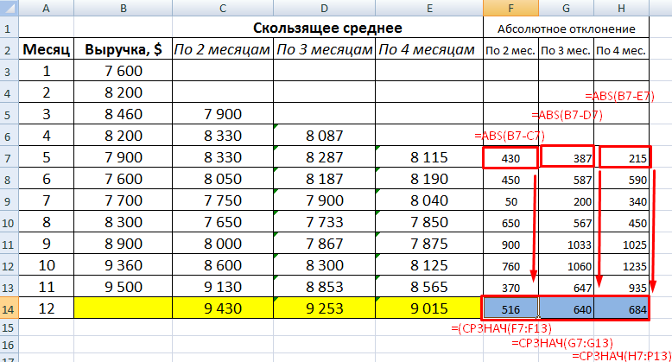Viewport: 672px width, 362px height.
Task: Select 4-month average 7 875
Action: 429,243
